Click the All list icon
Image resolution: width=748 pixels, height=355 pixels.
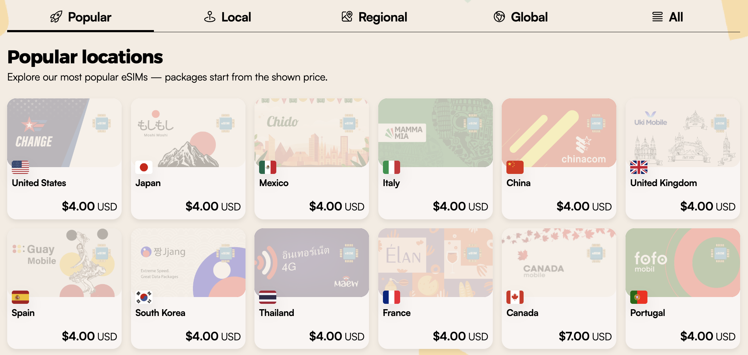tap(657, 17)
